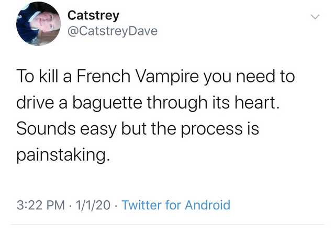335x228 pixels.
Task: Click the word "heart" in the tweet
Action: click(x=255, y=102)
